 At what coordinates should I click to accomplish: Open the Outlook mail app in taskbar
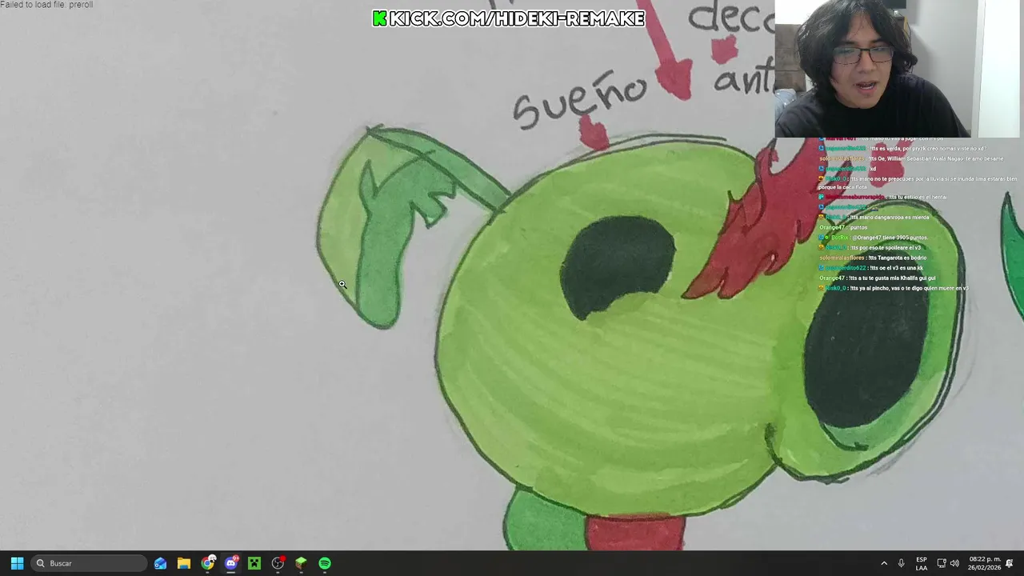point(160,563)
